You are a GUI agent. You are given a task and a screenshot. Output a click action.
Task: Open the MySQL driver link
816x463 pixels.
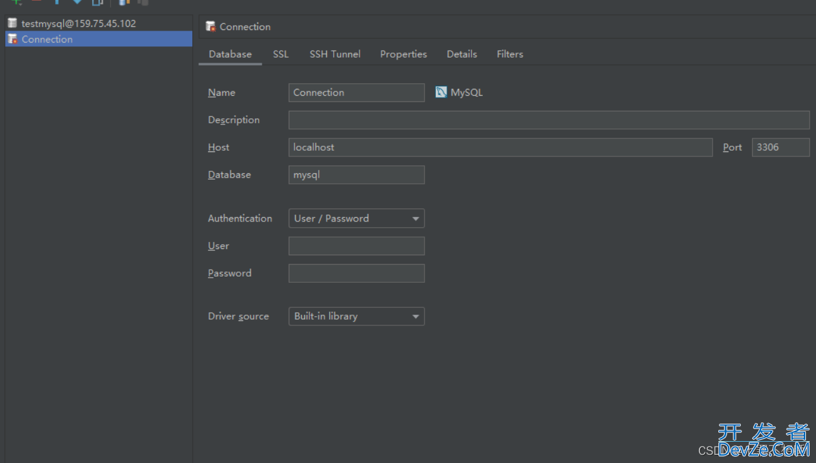click(467, 93)
